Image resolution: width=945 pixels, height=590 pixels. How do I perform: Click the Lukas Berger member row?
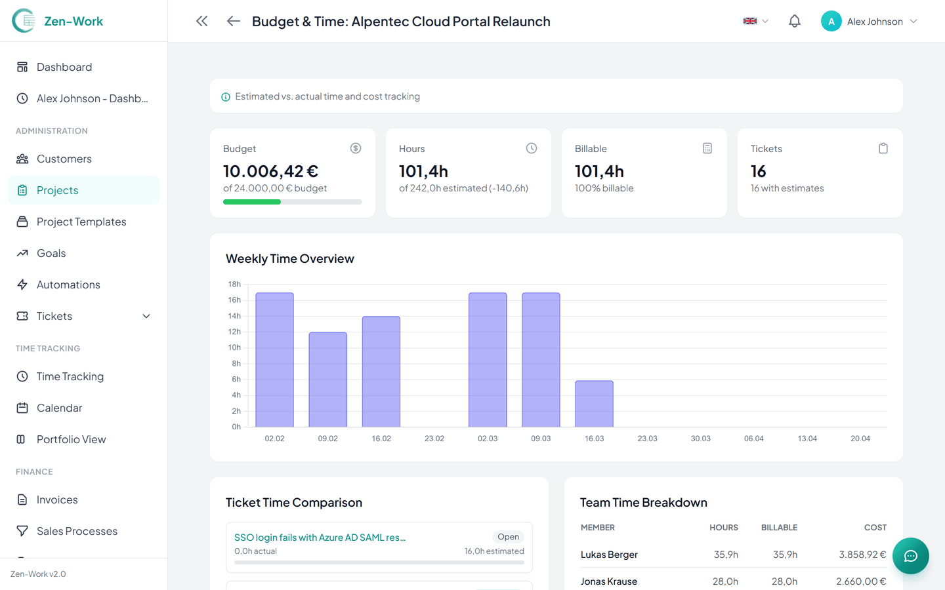pyautogui.click(x=734, y=555)
